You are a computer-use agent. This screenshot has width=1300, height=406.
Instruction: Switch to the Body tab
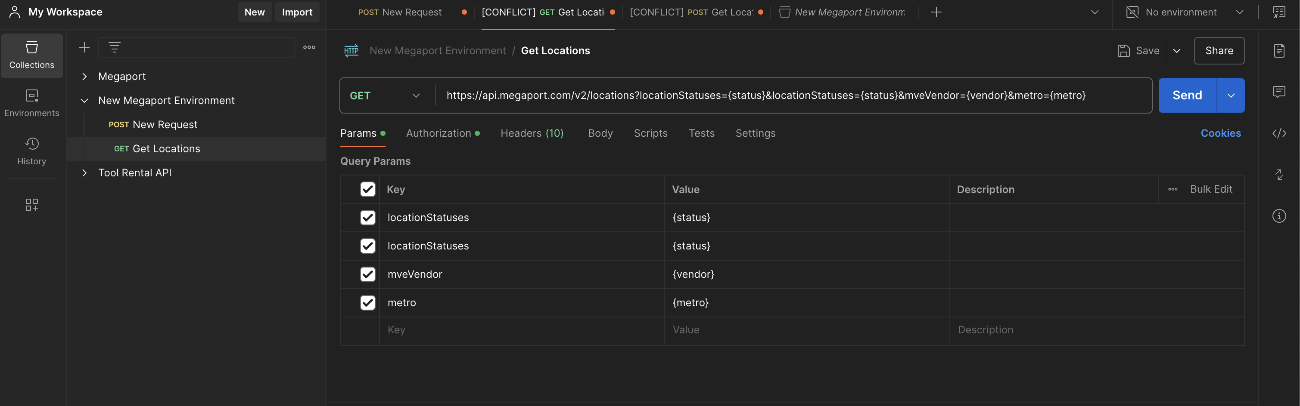click(600, 133)
